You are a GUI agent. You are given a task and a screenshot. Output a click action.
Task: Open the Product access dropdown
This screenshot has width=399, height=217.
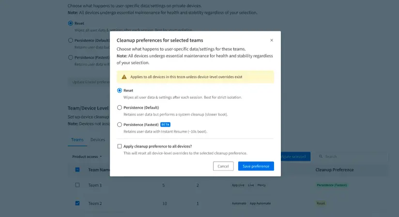coord(87,156)
